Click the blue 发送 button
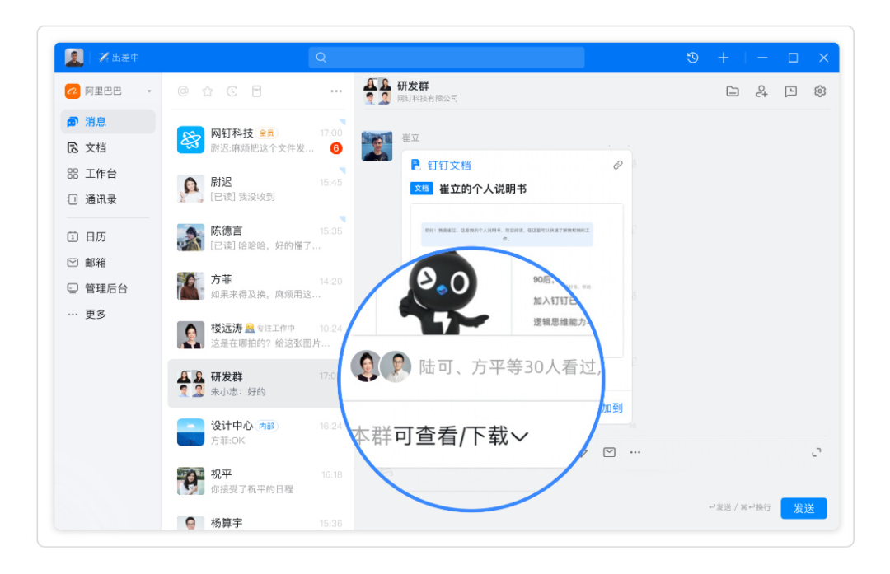The width and height of the screenshot is (890, 574). (803, 508)
